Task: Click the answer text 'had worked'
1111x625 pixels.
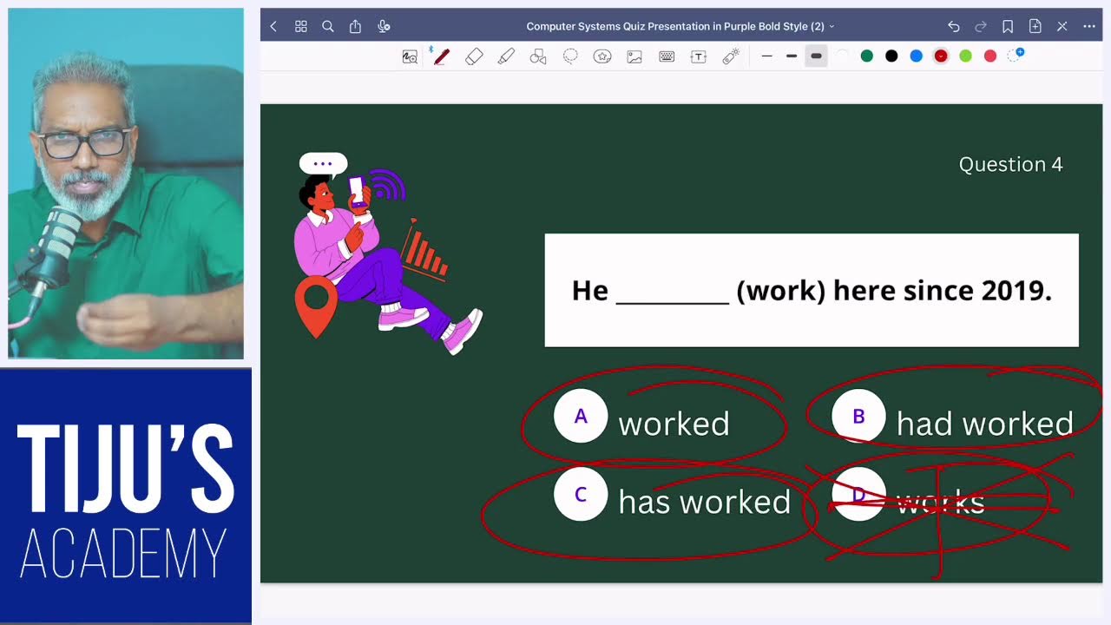Action: point(985,424)
